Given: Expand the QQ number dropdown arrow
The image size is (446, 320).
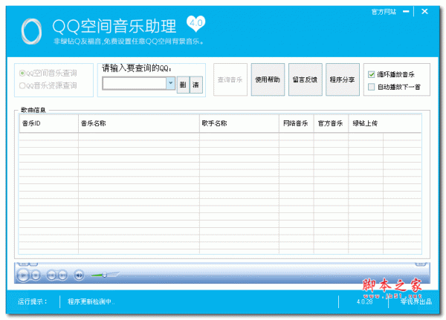Looking at the screenshot, I should pos(170,83).
